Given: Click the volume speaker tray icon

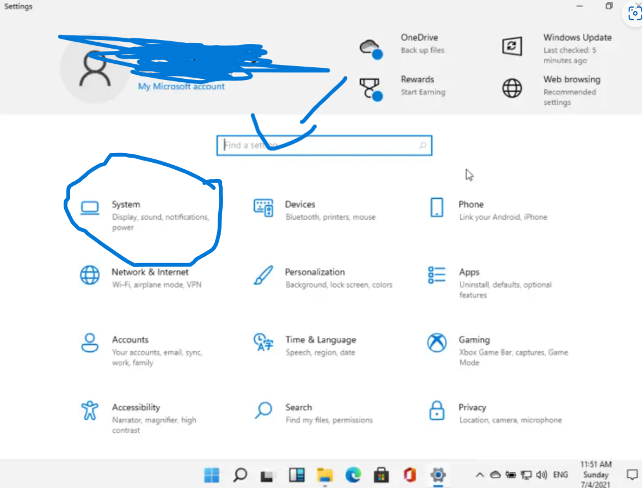Looking at the screenshot, I should click(x=541, y=475).
